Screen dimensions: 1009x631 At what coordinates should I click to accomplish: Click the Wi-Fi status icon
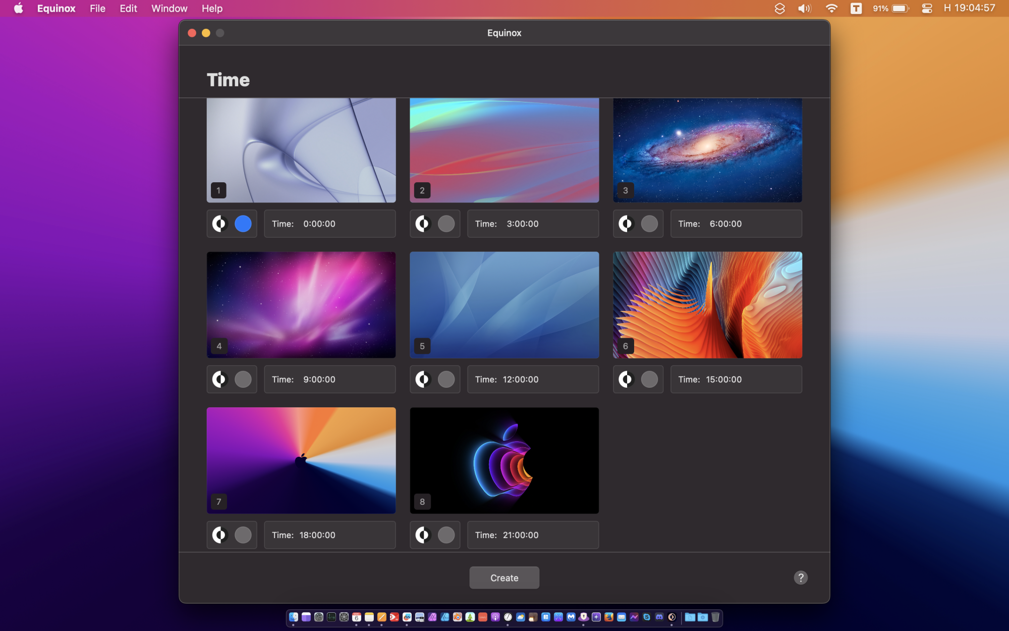831,9
